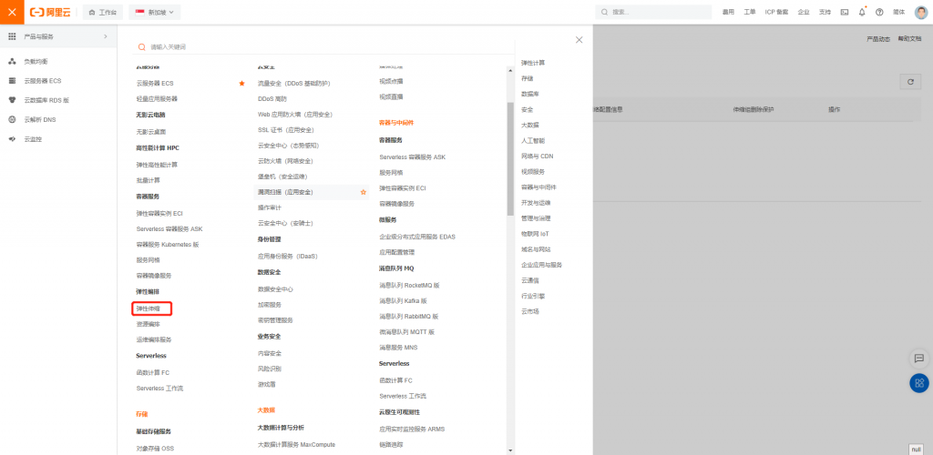Open 无影云桌面 product
Viewport: 933px width, 455px height.
pos(151,132)
